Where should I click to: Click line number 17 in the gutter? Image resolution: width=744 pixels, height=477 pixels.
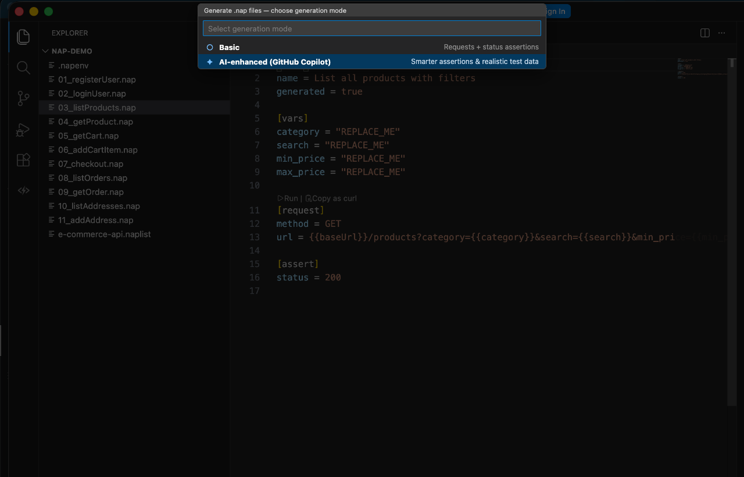(x=254, y=290)
